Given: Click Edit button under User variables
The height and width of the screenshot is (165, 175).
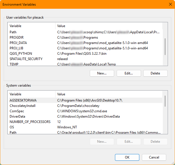Looking at the screenshot, I should click(x=129, y=73).
